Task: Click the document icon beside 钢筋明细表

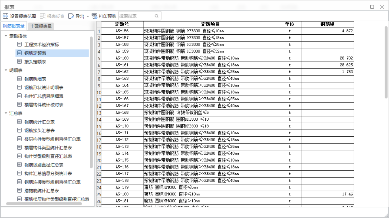Action: click(19, 79)
